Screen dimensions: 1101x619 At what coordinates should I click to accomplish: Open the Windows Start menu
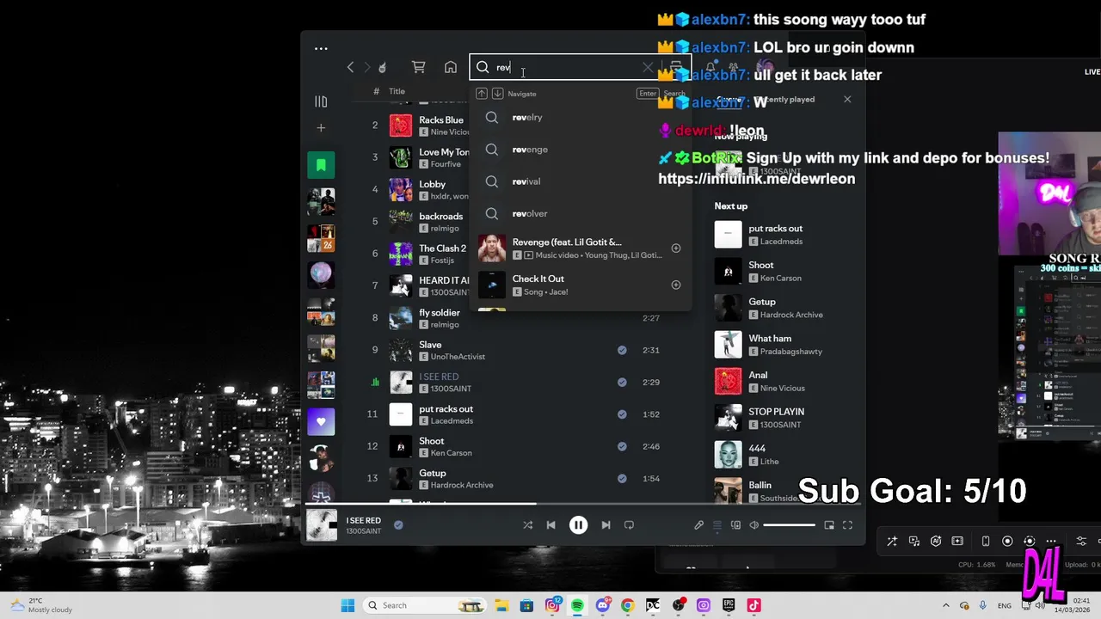[348, 605]
